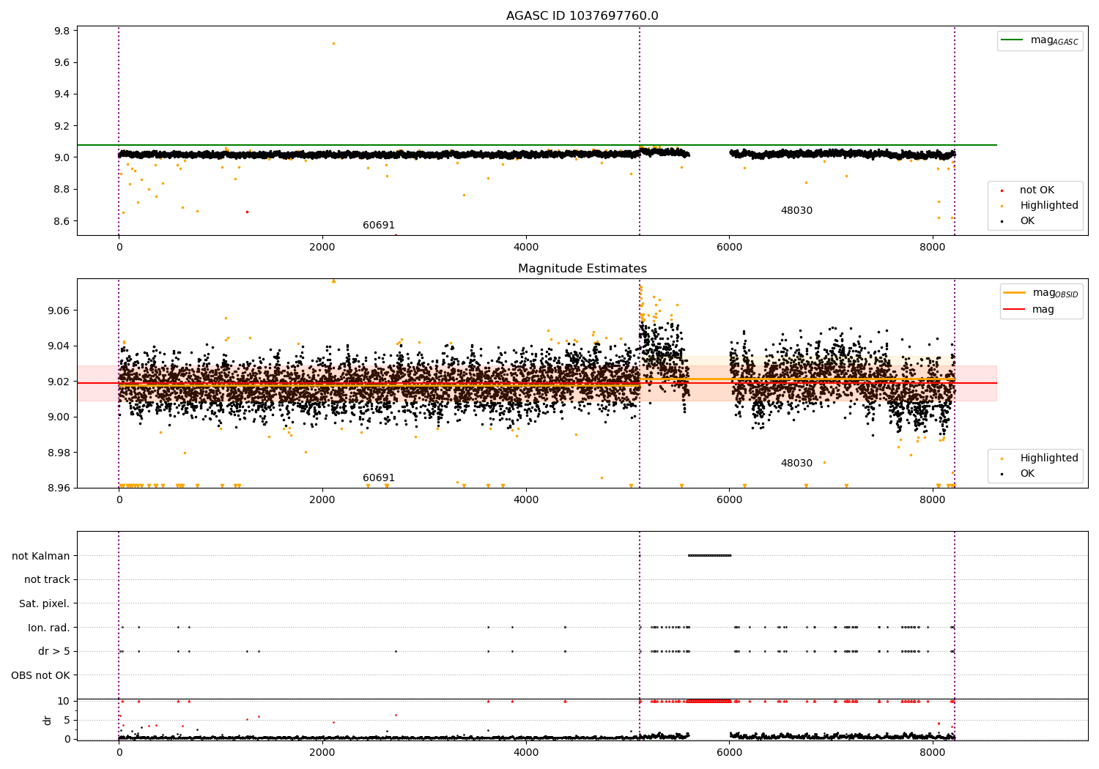Click the '9.02' y-tick on middle plot

59,382
